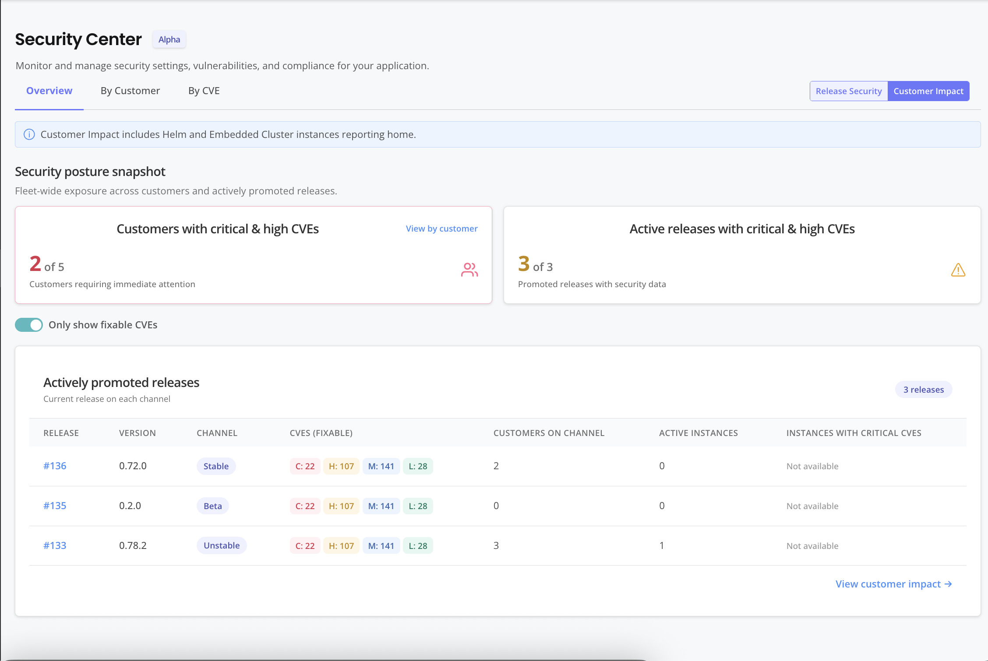Click the CHANNEL column header
The image size is (988, 661).
pyautogui.click(x=217, y=433)
